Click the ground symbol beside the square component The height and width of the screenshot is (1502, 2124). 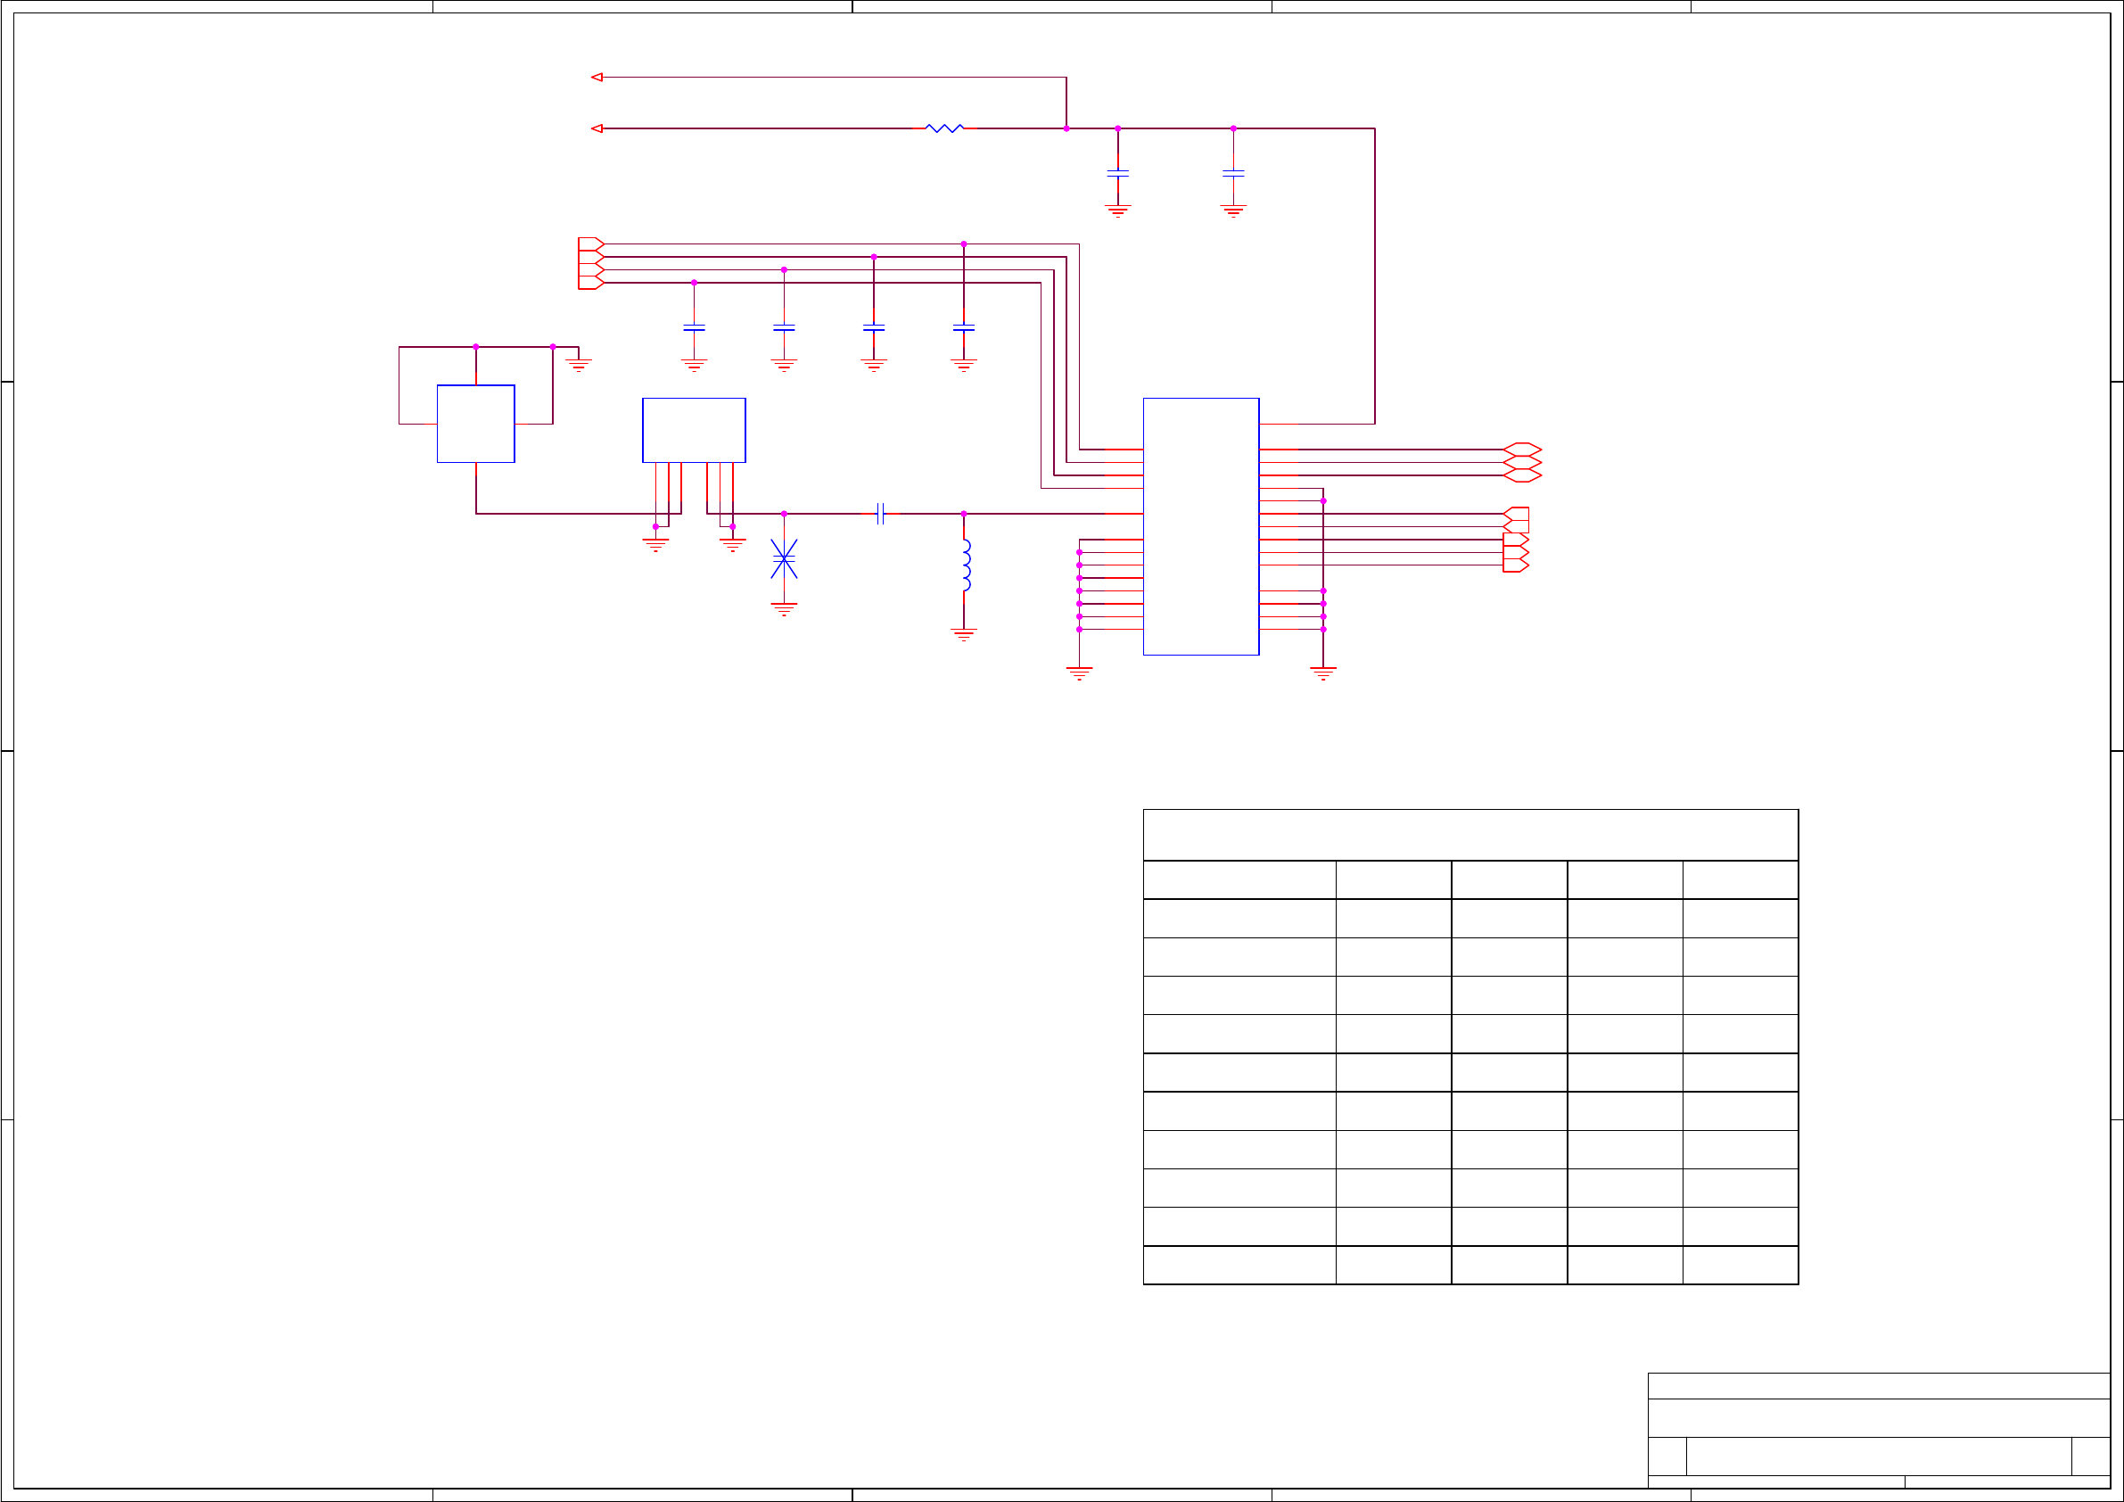578,365
